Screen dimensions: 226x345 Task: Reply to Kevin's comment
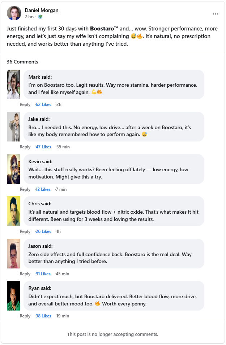25,189
